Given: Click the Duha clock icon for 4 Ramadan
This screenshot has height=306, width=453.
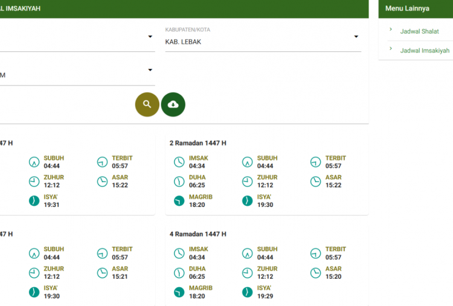Looking at the screenshot, I should coord(179,272).
